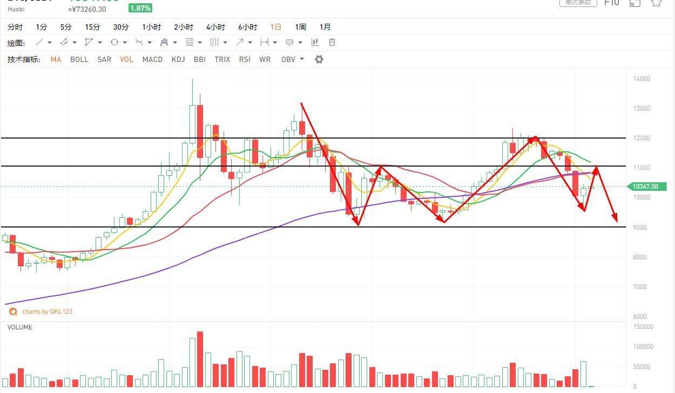
Task: Open dropdown arrow next to the measure tool
Action: click(275, 42)
